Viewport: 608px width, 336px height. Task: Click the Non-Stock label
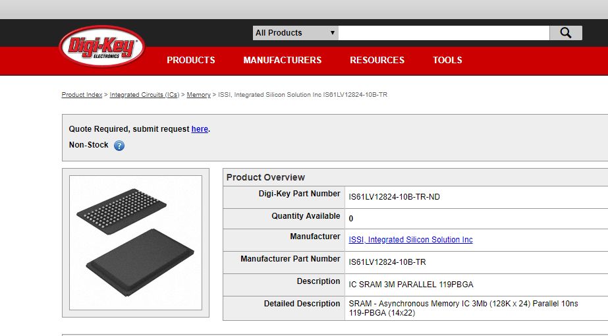click(88, 145)
